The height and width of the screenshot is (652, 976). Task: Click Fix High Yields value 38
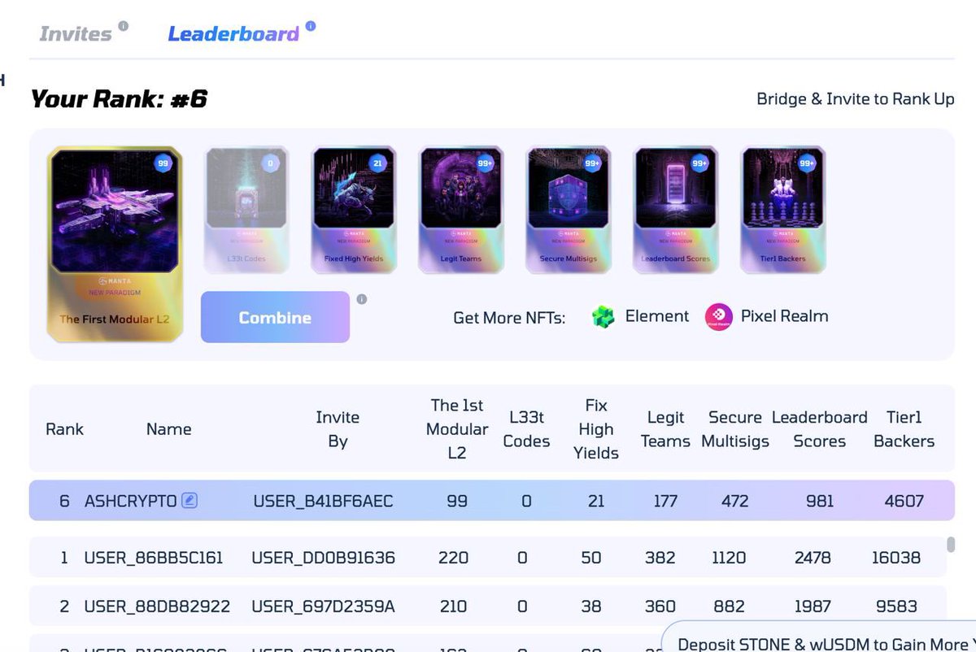pyautogui.click(x=591, y=606)
